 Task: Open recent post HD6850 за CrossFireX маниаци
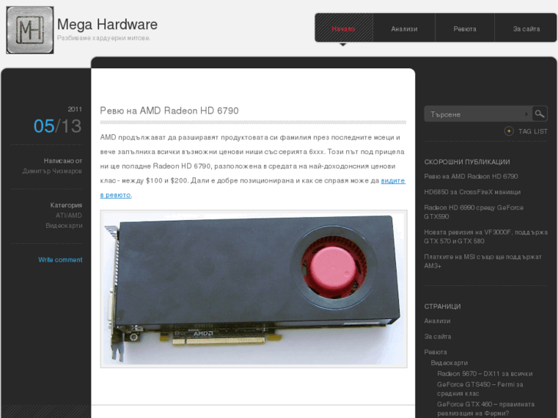[x=472, y=192]
